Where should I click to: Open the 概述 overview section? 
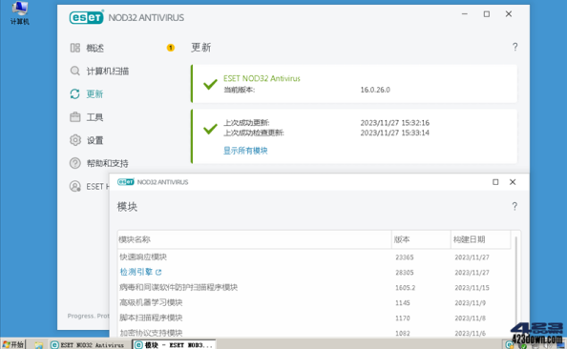(94, 48)
